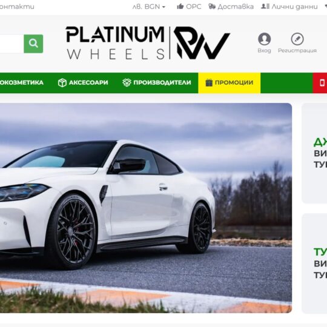Click the white BMW banner image

[146, 208]
